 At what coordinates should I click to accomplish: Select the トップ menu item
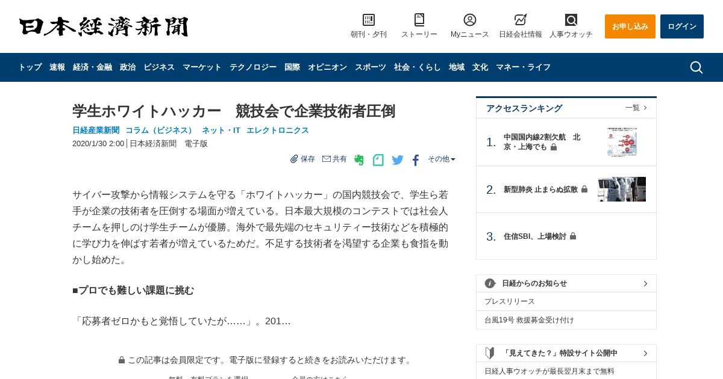[x=30, y=67]
